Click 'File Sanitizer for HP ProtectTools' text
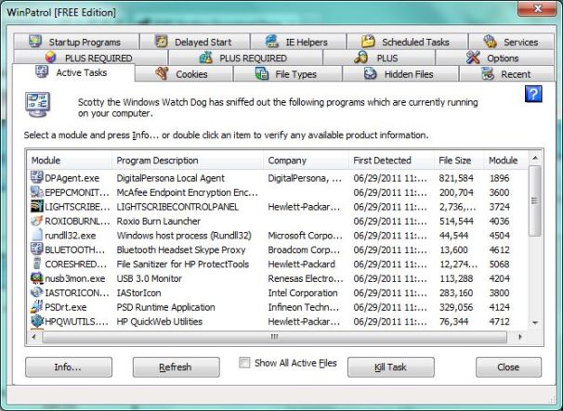Screen dimensions: 563x411 [x=183, y=264]
